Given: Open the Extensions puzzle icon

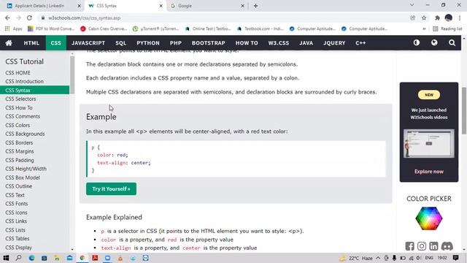Looking at the screenshot, I should click(437, 18).
